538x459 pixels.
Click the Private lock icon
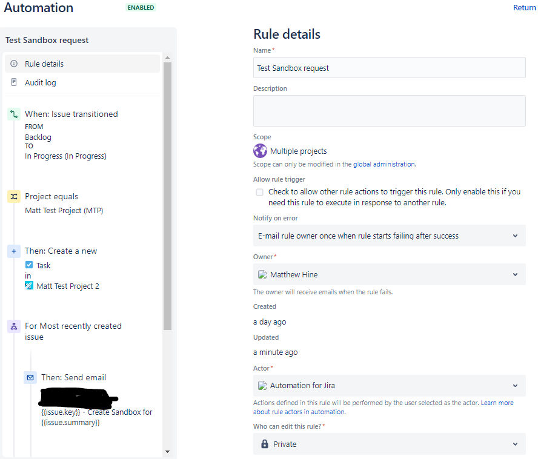point(265,444)
